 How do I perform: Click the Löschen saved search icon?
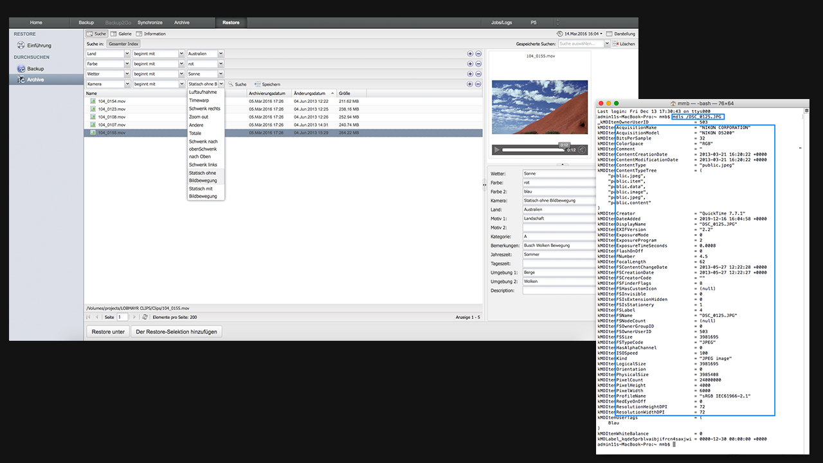(x=615, y=44)
